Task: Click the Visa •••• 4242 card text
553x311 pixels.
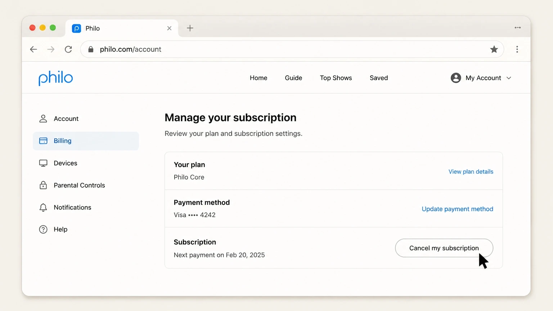Action: pos(194,215)
